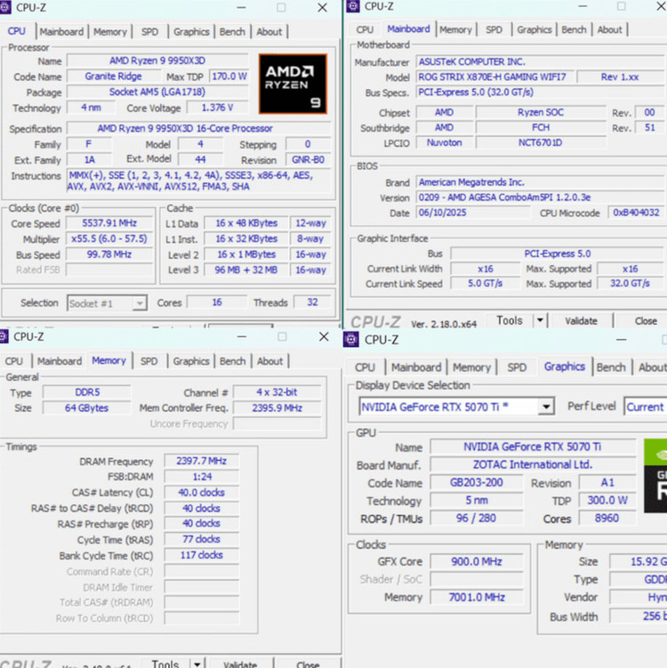The image size is (667, 668).
Task: Click CPU-Z app icon in Mainboard window title bar
Action: [353, 6]
